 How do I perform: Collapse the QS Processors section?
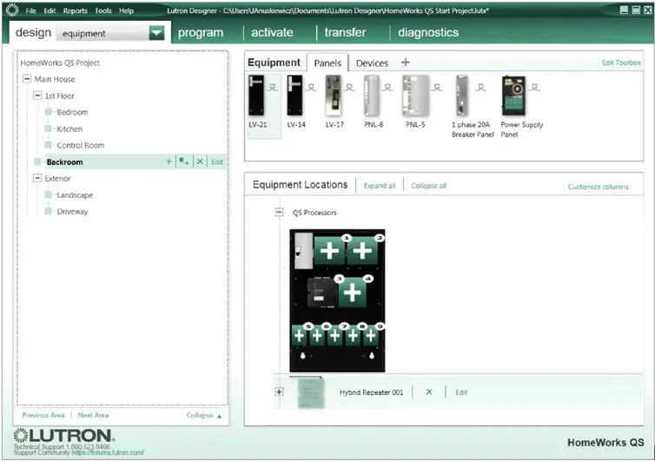(x=279, y=212)
